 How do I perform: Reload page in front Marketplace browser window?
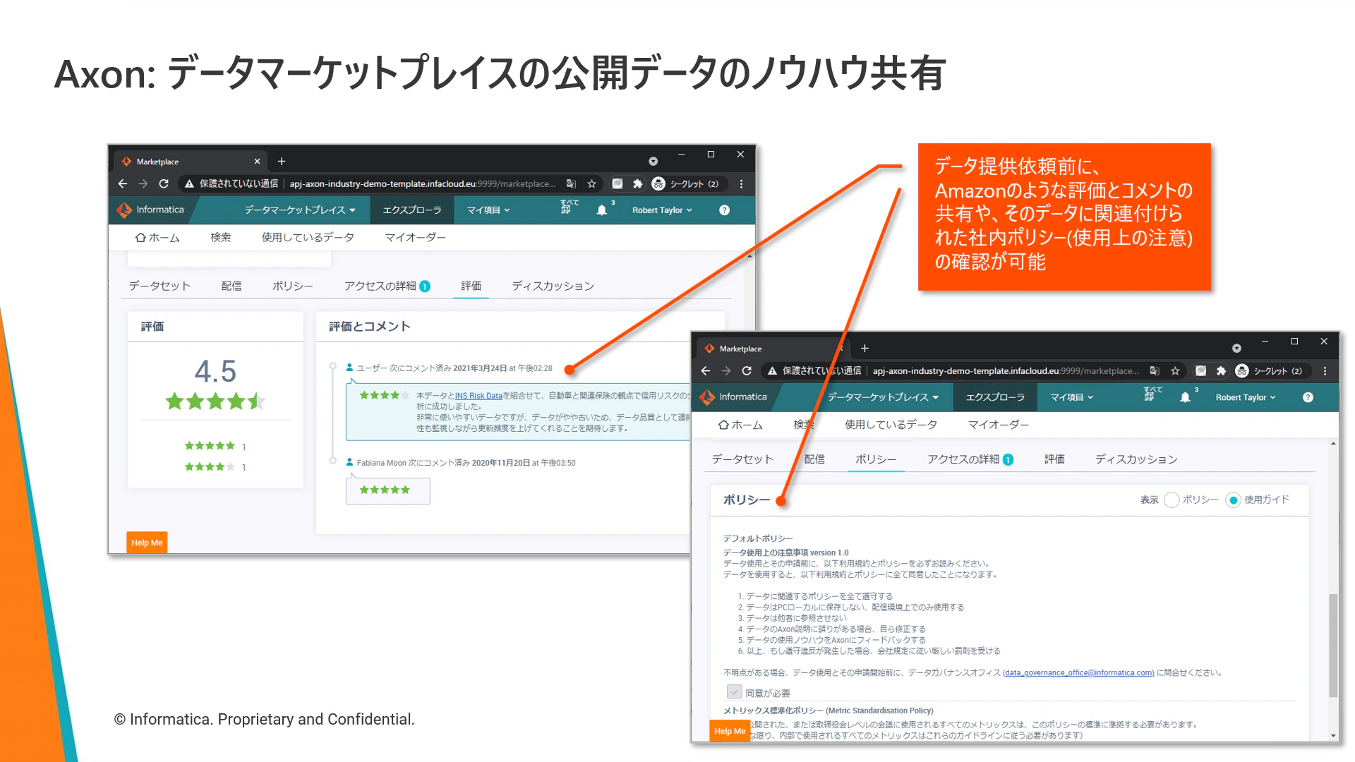point(747,370)
